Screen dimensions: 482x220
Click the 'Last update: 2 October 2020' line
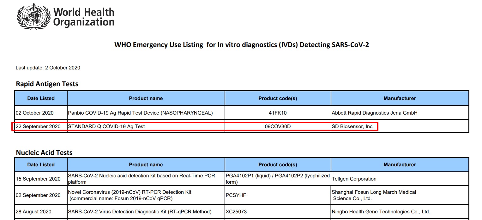point(48,68)
